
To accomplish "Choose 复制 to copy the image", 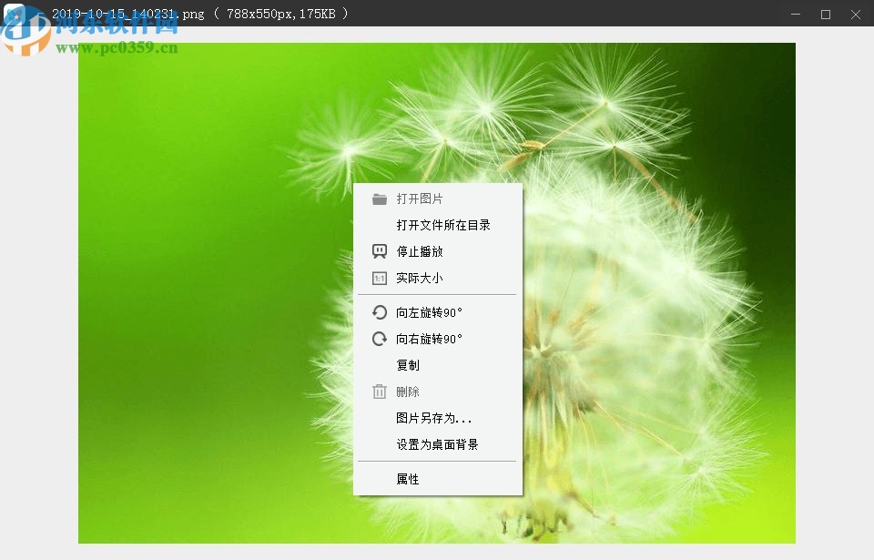I will [x=408, y=365].
